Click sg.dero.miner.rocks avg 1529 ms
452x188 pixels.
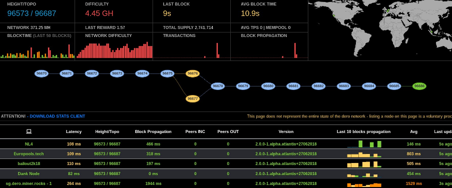point(413,183)
